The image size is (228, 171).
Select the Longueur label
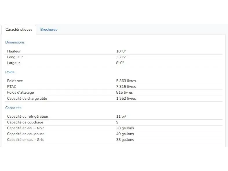(x=15, y=57)
